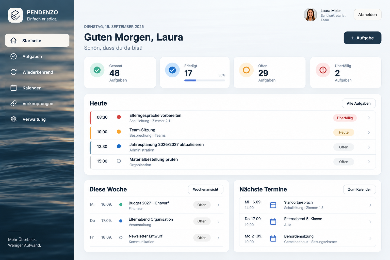Click the Aufgaben checkmark sidebar icon

[x=13, y=56]
